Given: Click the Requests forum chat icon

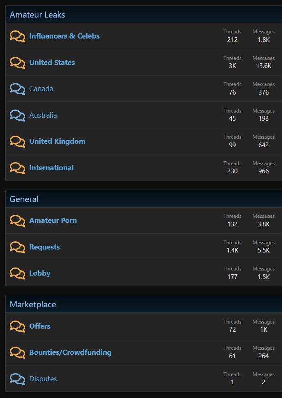Looking at the screenshot, I should pyautogui.click(x=18, y=247).
